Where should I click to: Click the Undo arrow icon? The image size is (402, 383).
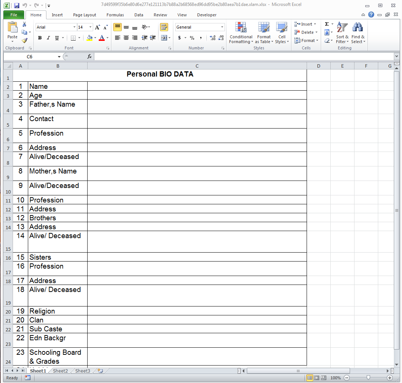coord(25,5)
